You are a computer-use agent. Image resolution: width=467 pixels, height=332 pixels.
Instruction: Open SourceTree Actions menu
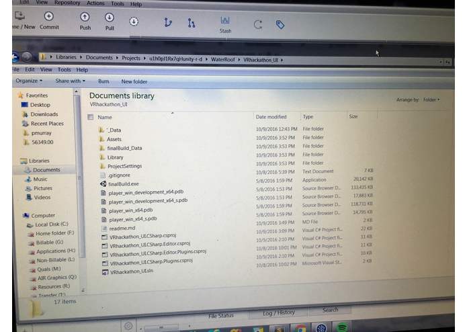pyautogui.click(x=95, y=3)
